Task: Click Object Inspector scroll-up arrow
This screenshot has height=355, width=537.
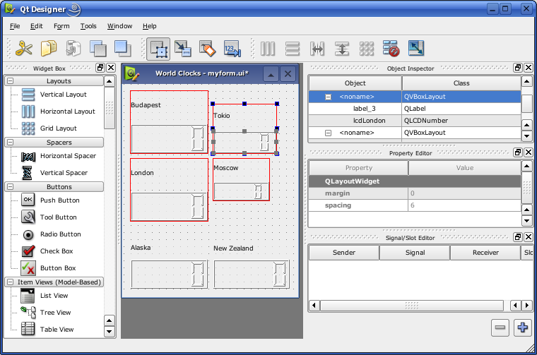Action: click(x=526, y=81)
